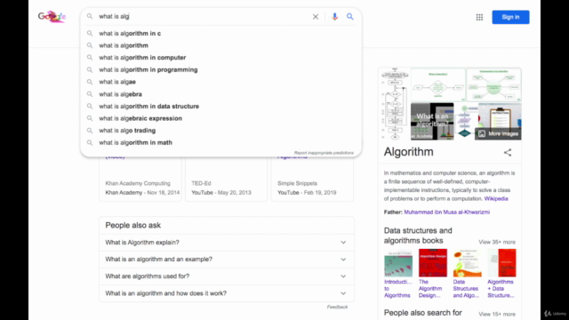Choose 'what is algorithm in math' suggestion
The height and width of the screenshot is (320, 569).
(221, 142)
